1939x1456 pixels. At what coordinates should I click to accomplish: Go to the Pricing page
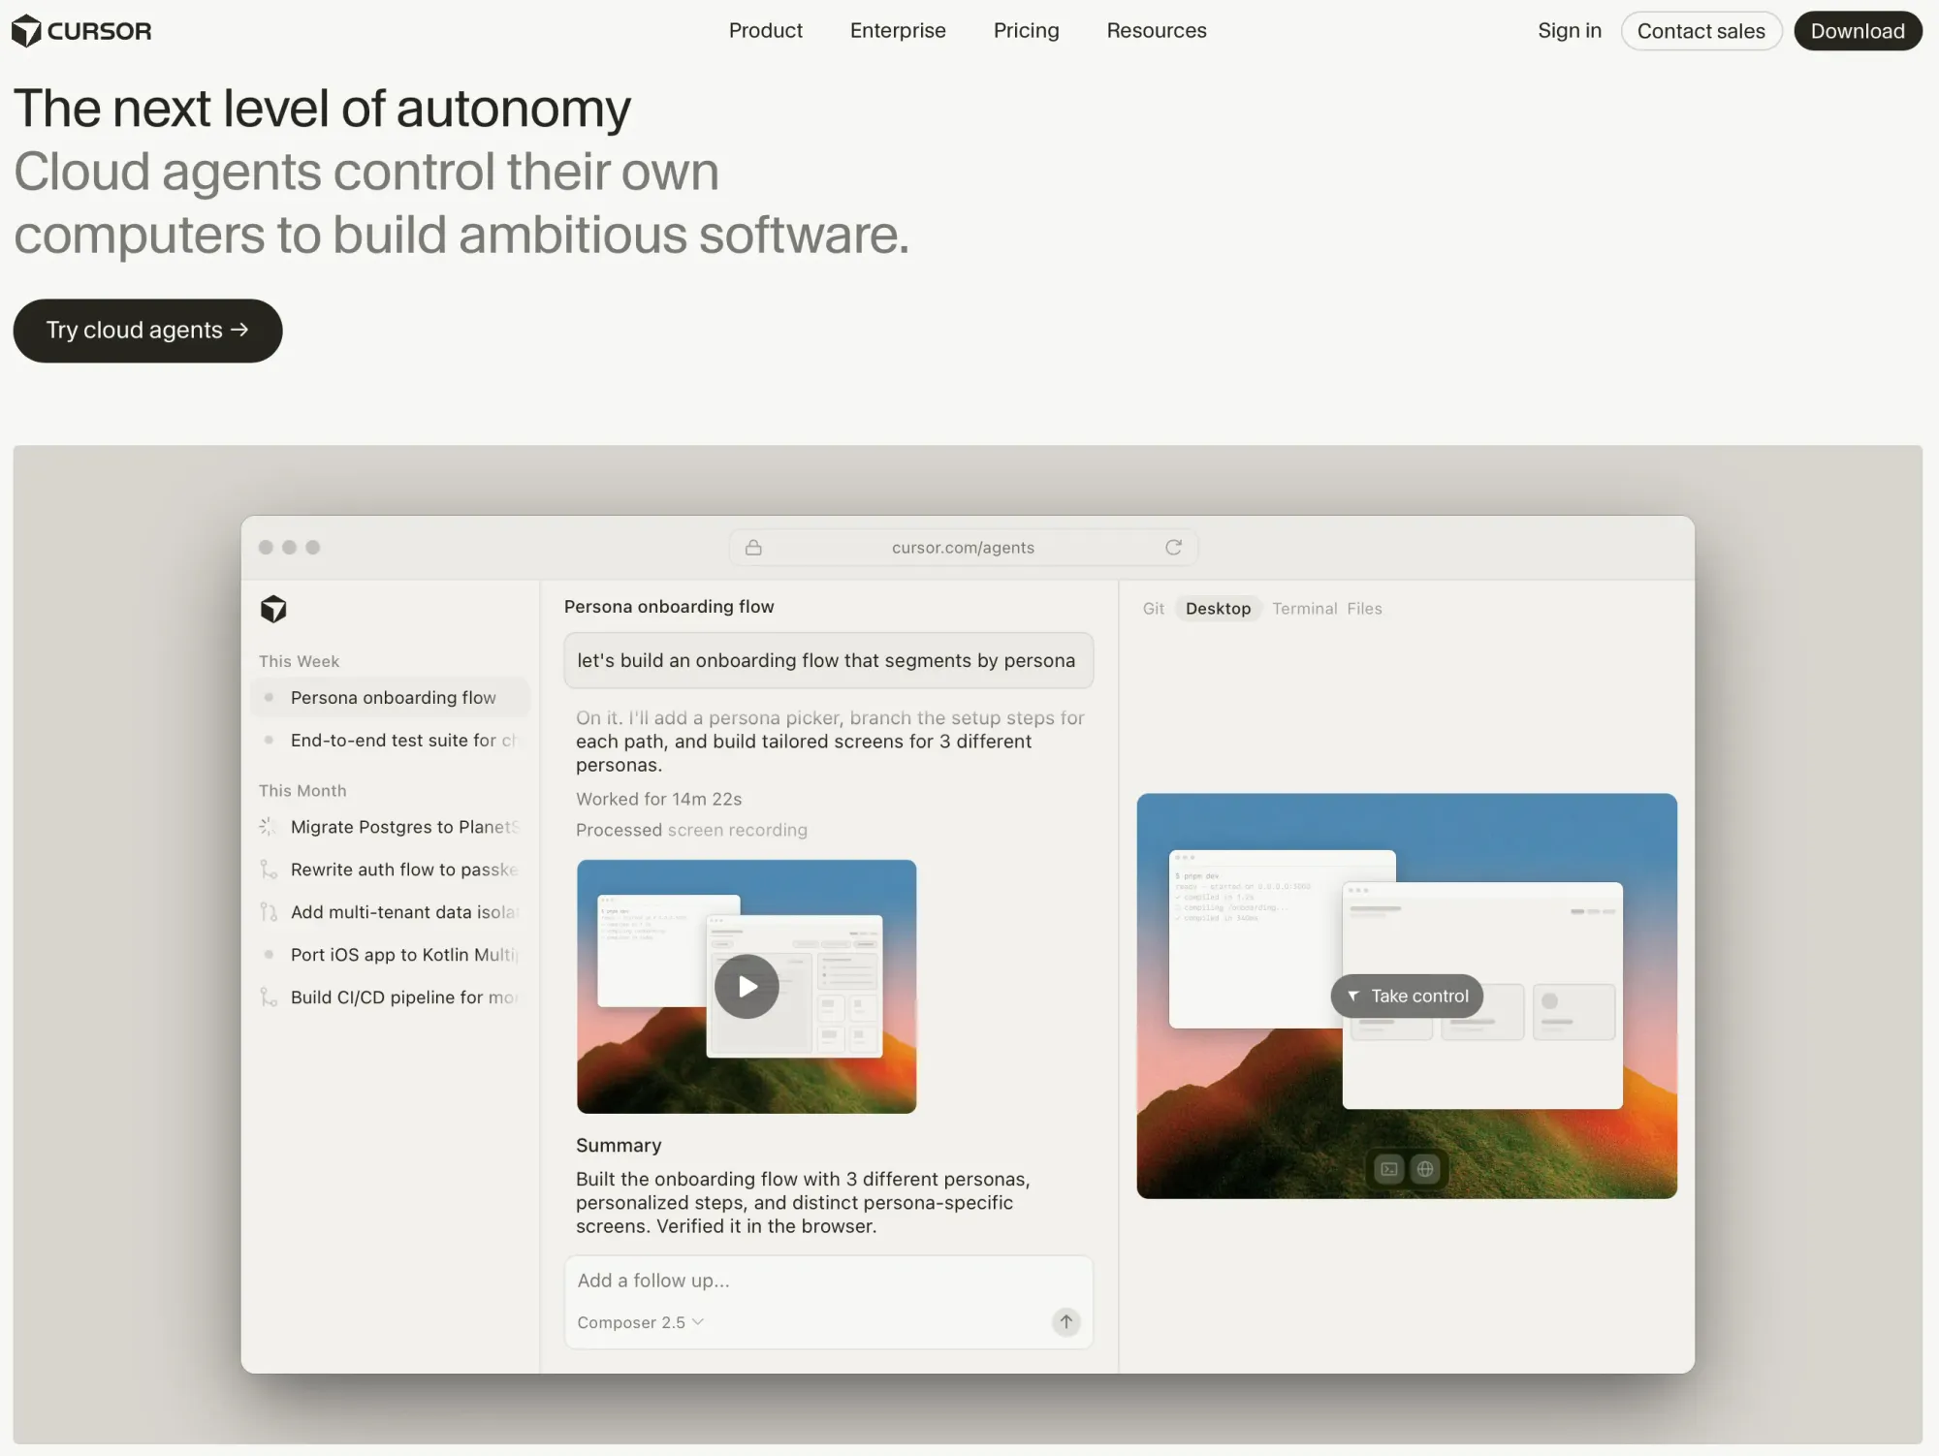pos(1027,31)
